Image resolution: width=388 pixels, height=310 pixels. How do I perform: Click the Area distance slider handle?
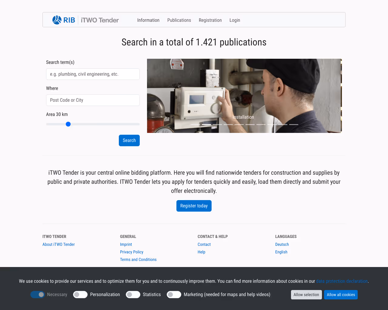pyautogui.click(x=68, y=124)
